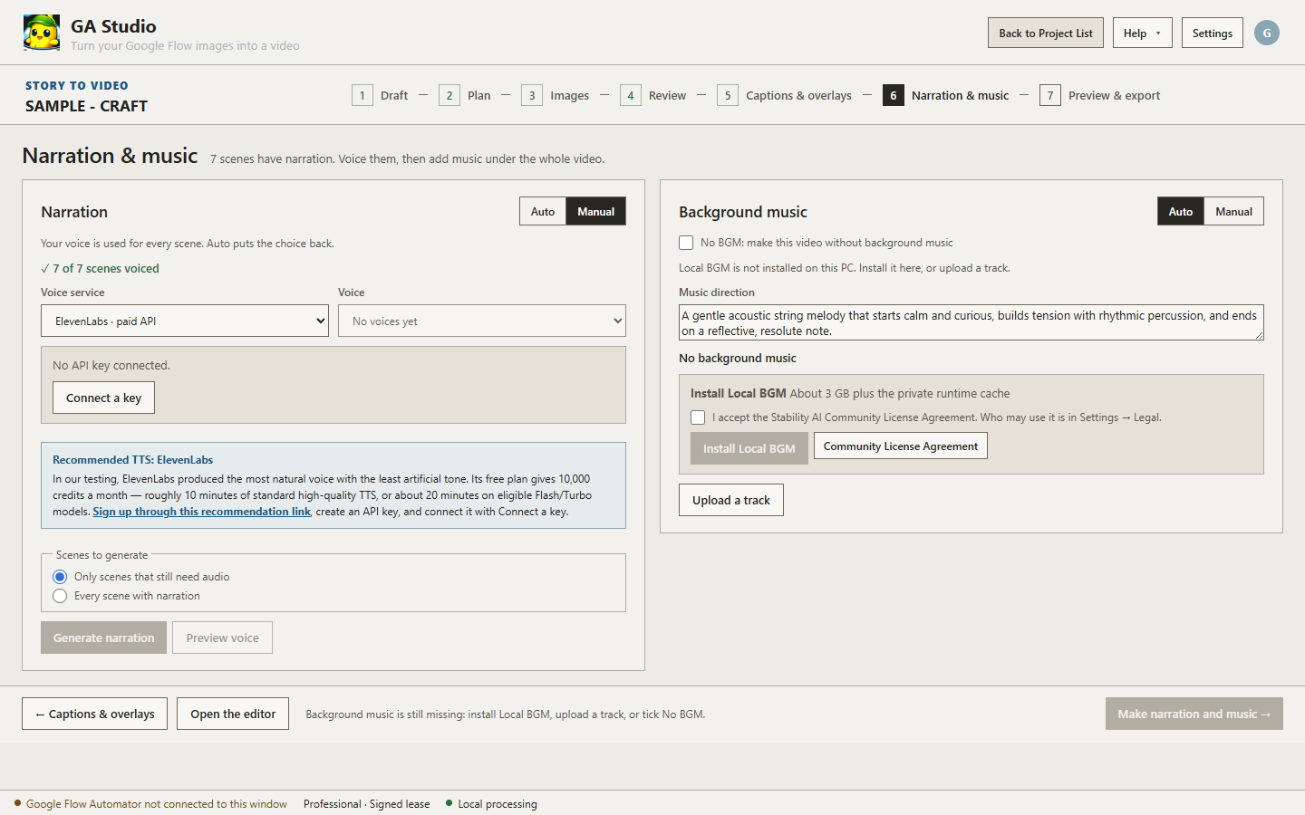
Task: Open step 7 Preview & export
Action: pyautogui.click(x=1099, y=95)
